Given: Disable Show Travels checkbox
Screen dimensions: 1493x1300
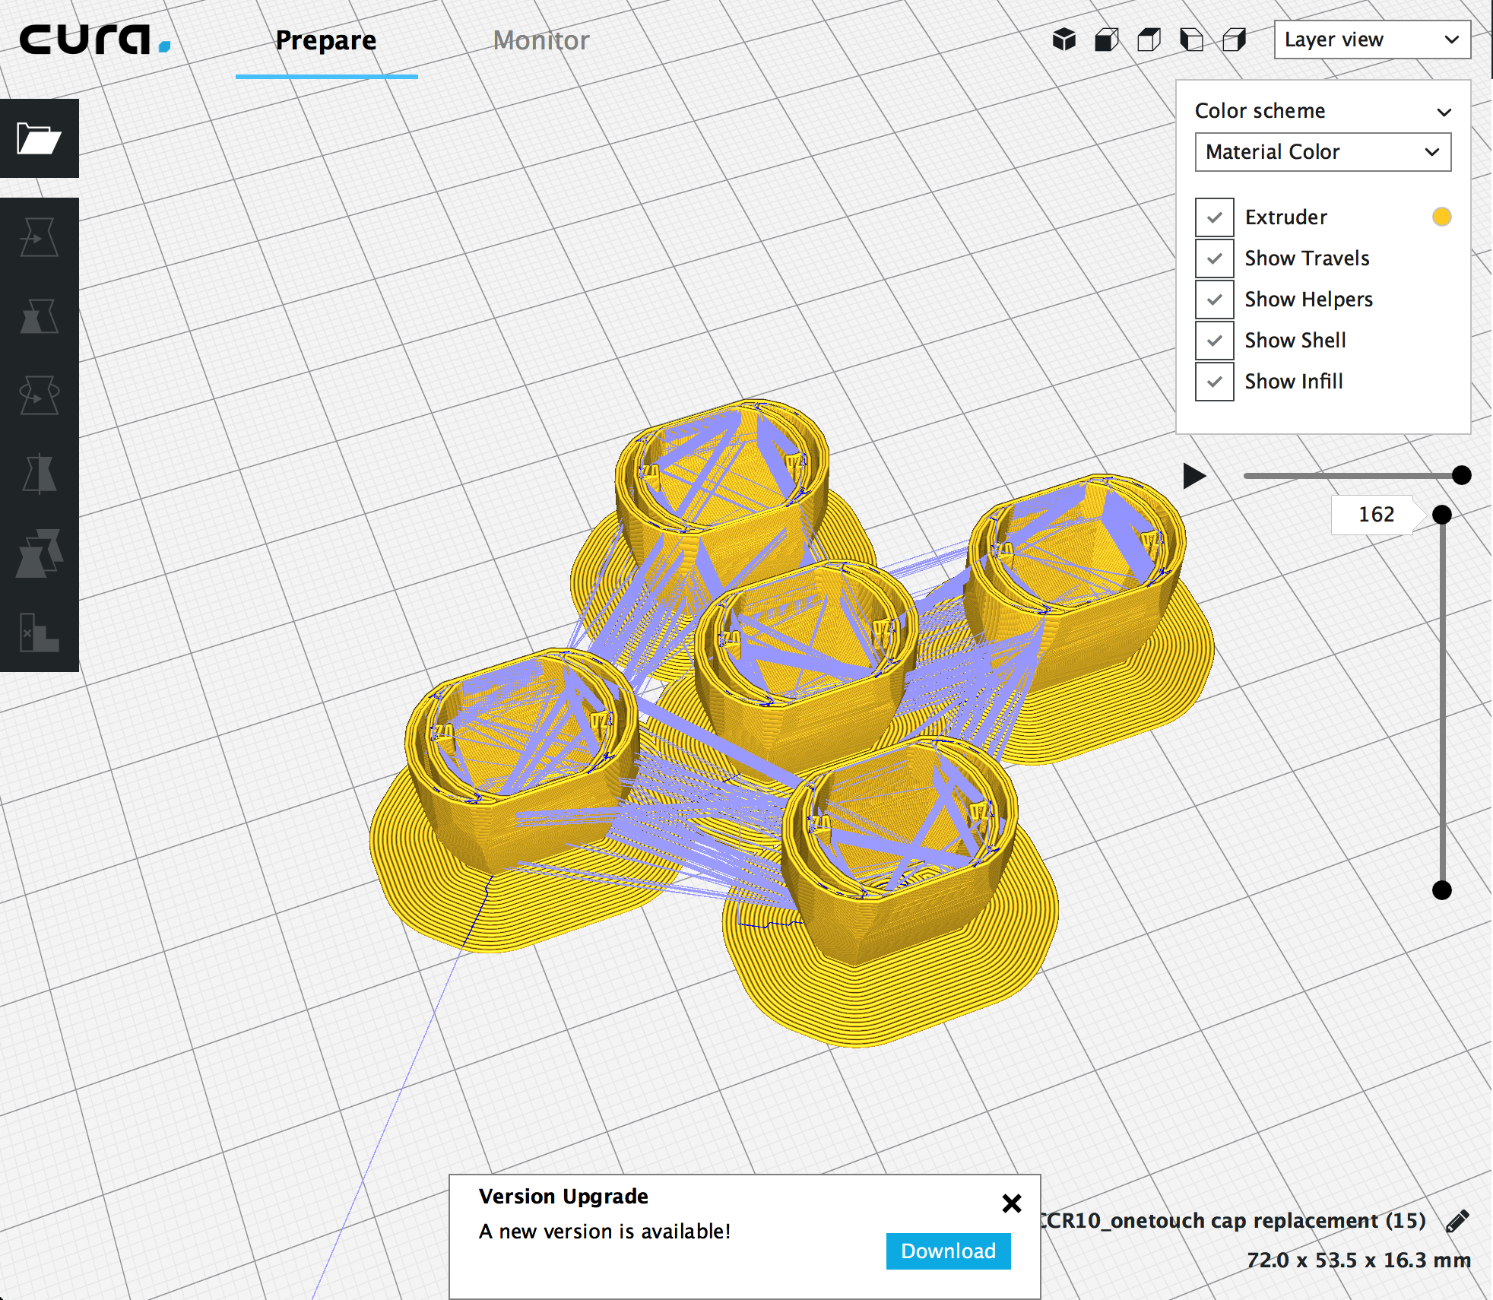Looking at the screenshot, I should (1214, 258).
